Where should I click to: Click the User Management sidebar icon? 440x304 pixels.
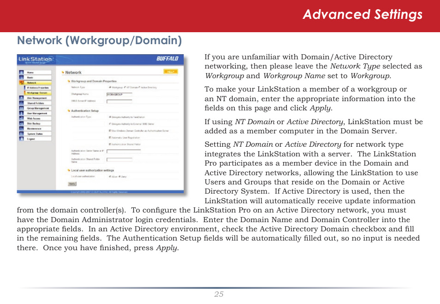(x=21, y=113)
